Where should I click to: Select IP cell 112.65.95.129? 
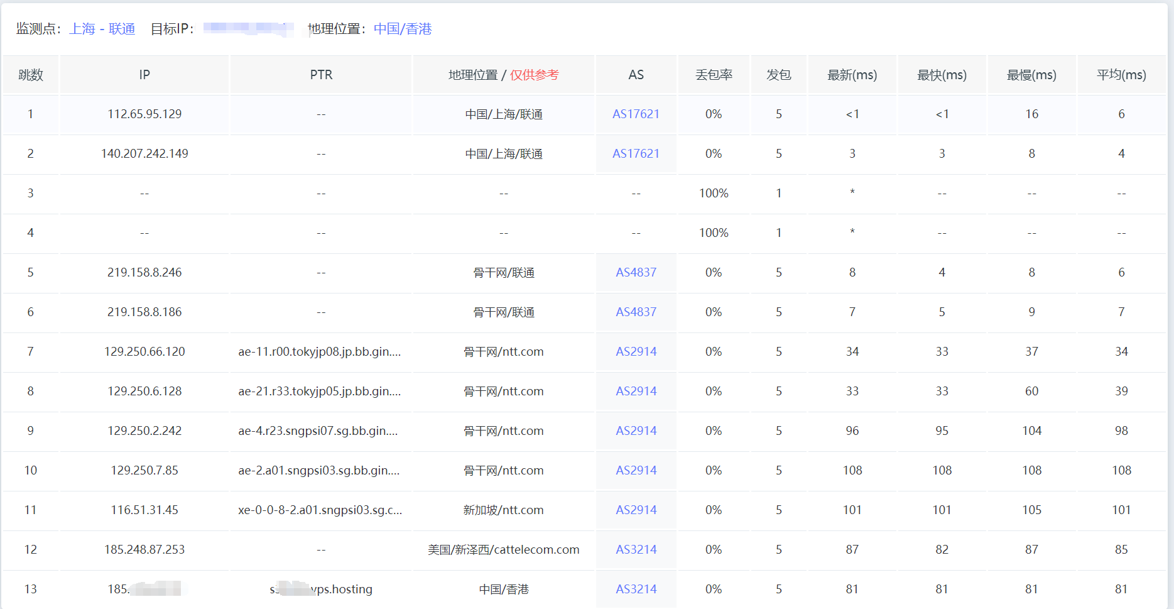[x=144, y=114]
